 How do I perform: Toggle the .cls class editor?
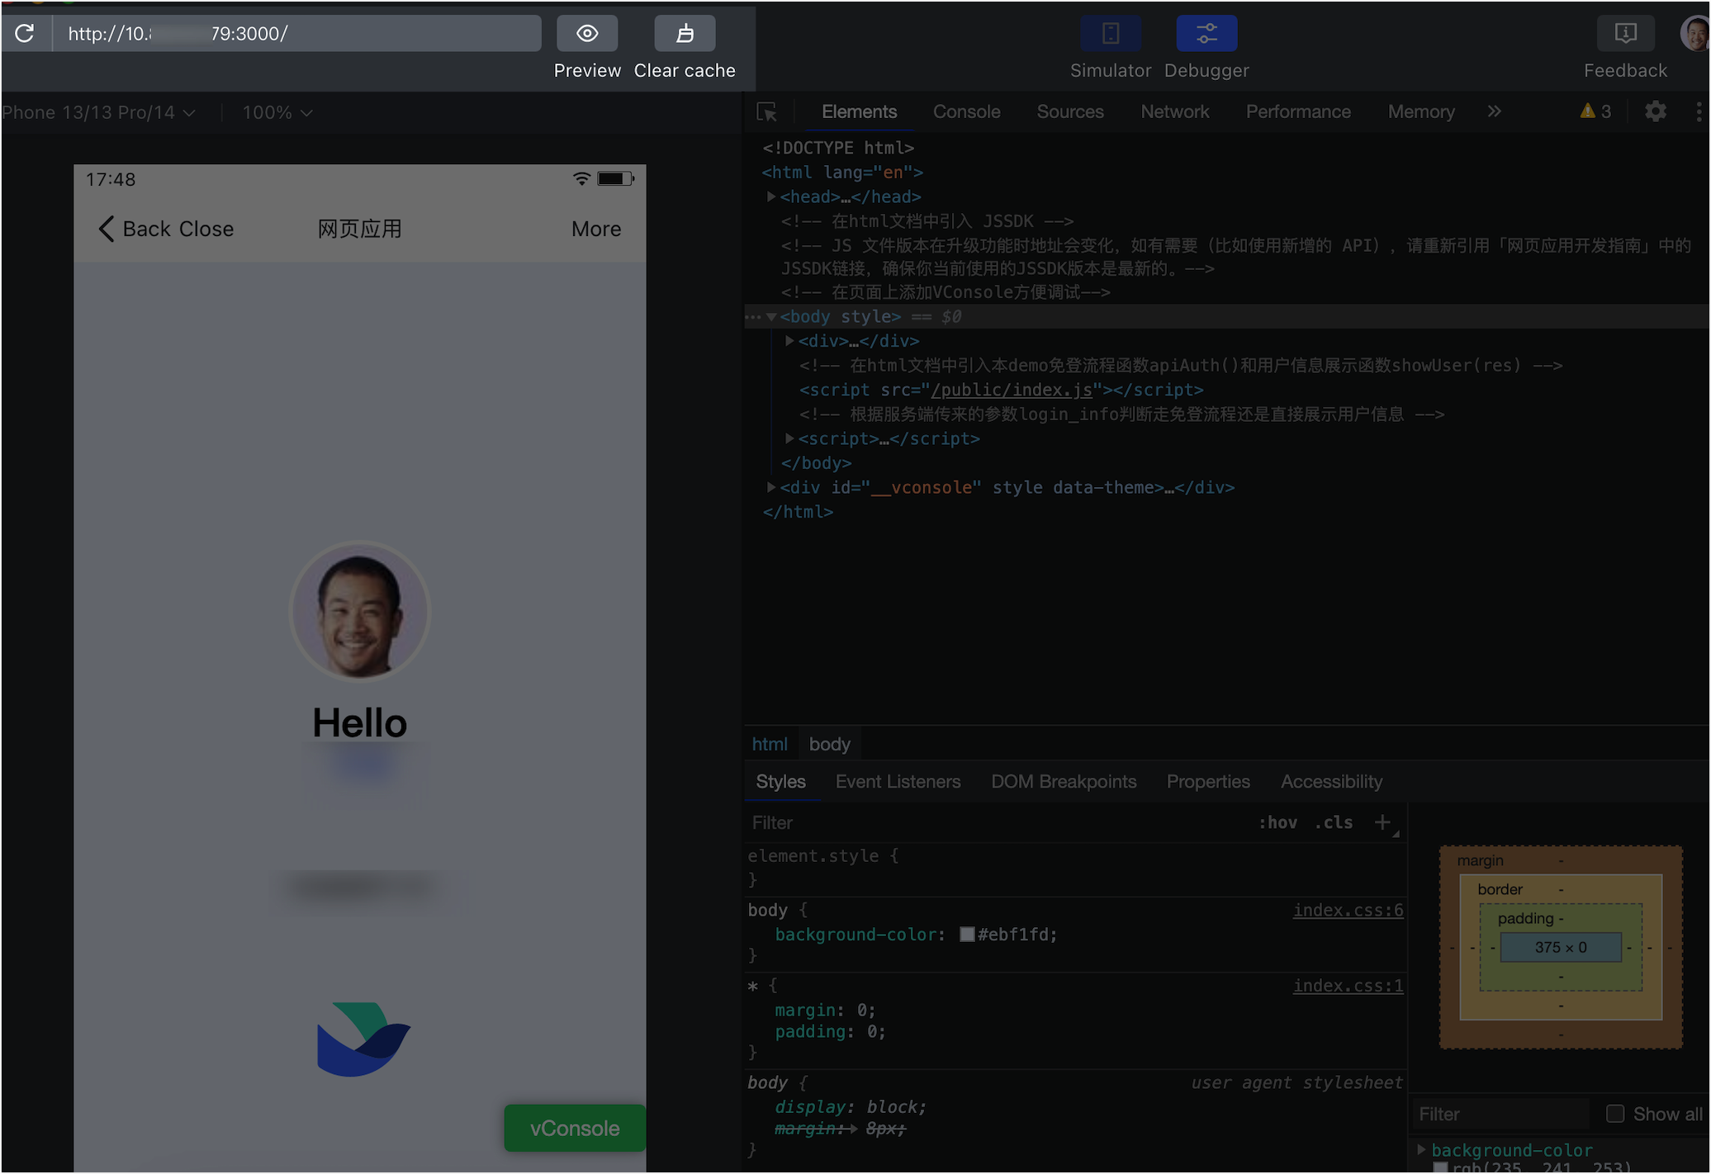1333,822
